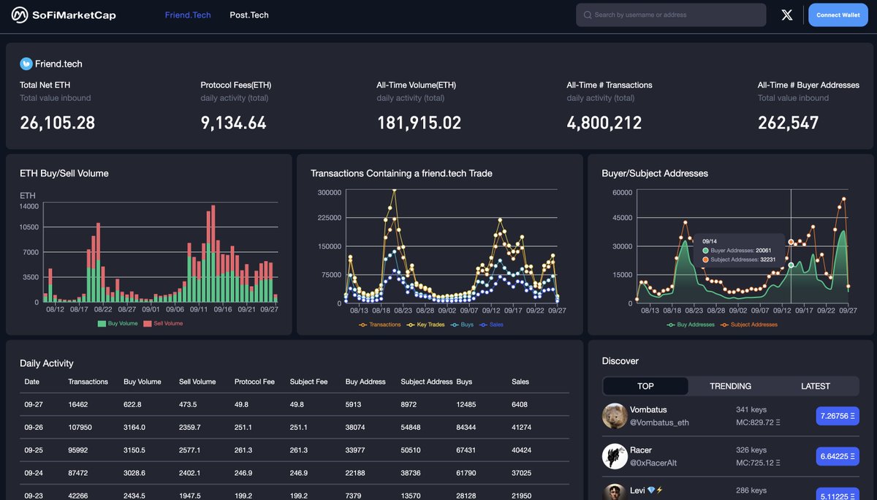This screenshot has height=500, width=877.
Task: Click the SoFiMarketCap logo icon
Action: click(x=19, y=15)
